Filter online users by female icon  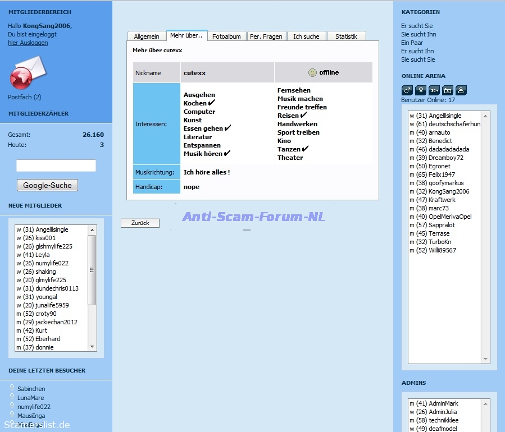[x=421, y=90]
